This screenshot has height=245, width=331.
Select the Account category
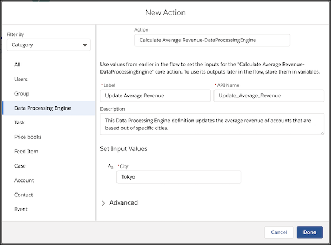(x=24, y=180)
